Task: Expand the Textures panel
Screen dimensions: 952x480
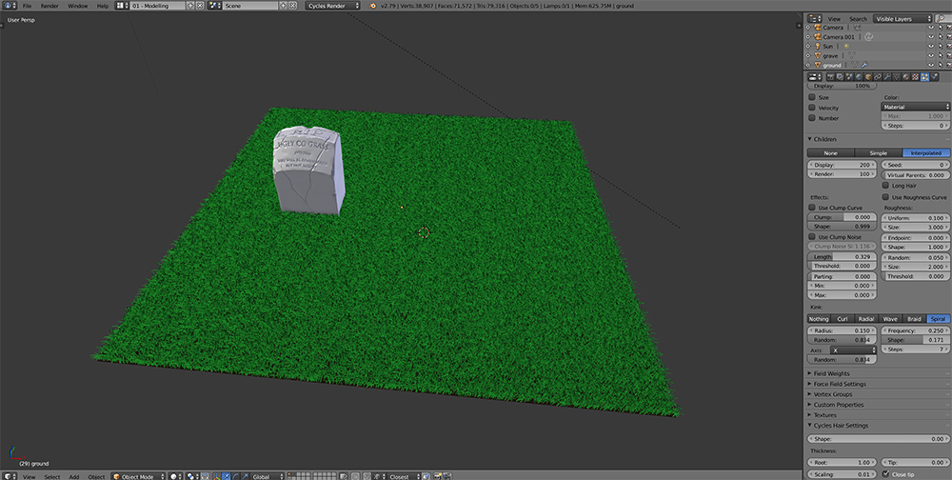Action: pyautogui.click(x=824, y=415)
